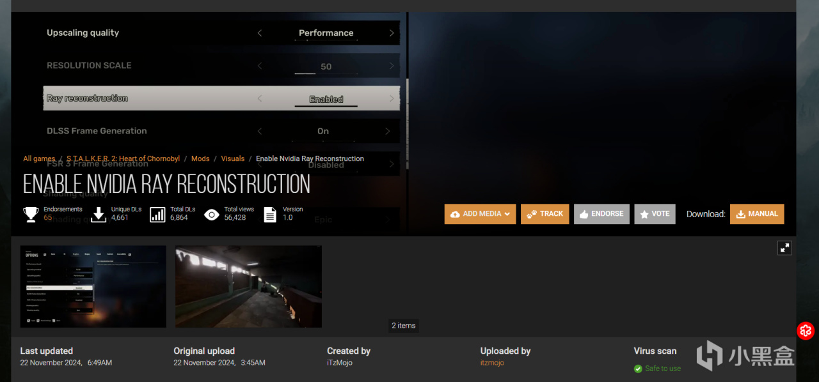Click the version number 1.0
This screenshot has width=819, height=382.
(x=287, y=218)
